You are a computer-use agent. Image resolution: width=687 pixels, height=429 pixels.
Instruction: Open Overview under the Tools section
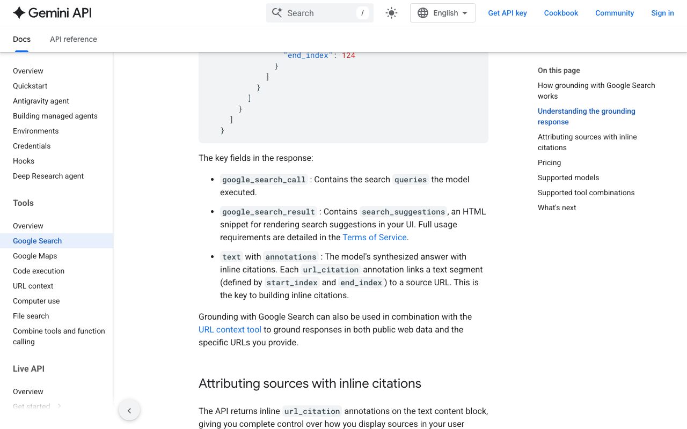(x=28, y=226)
